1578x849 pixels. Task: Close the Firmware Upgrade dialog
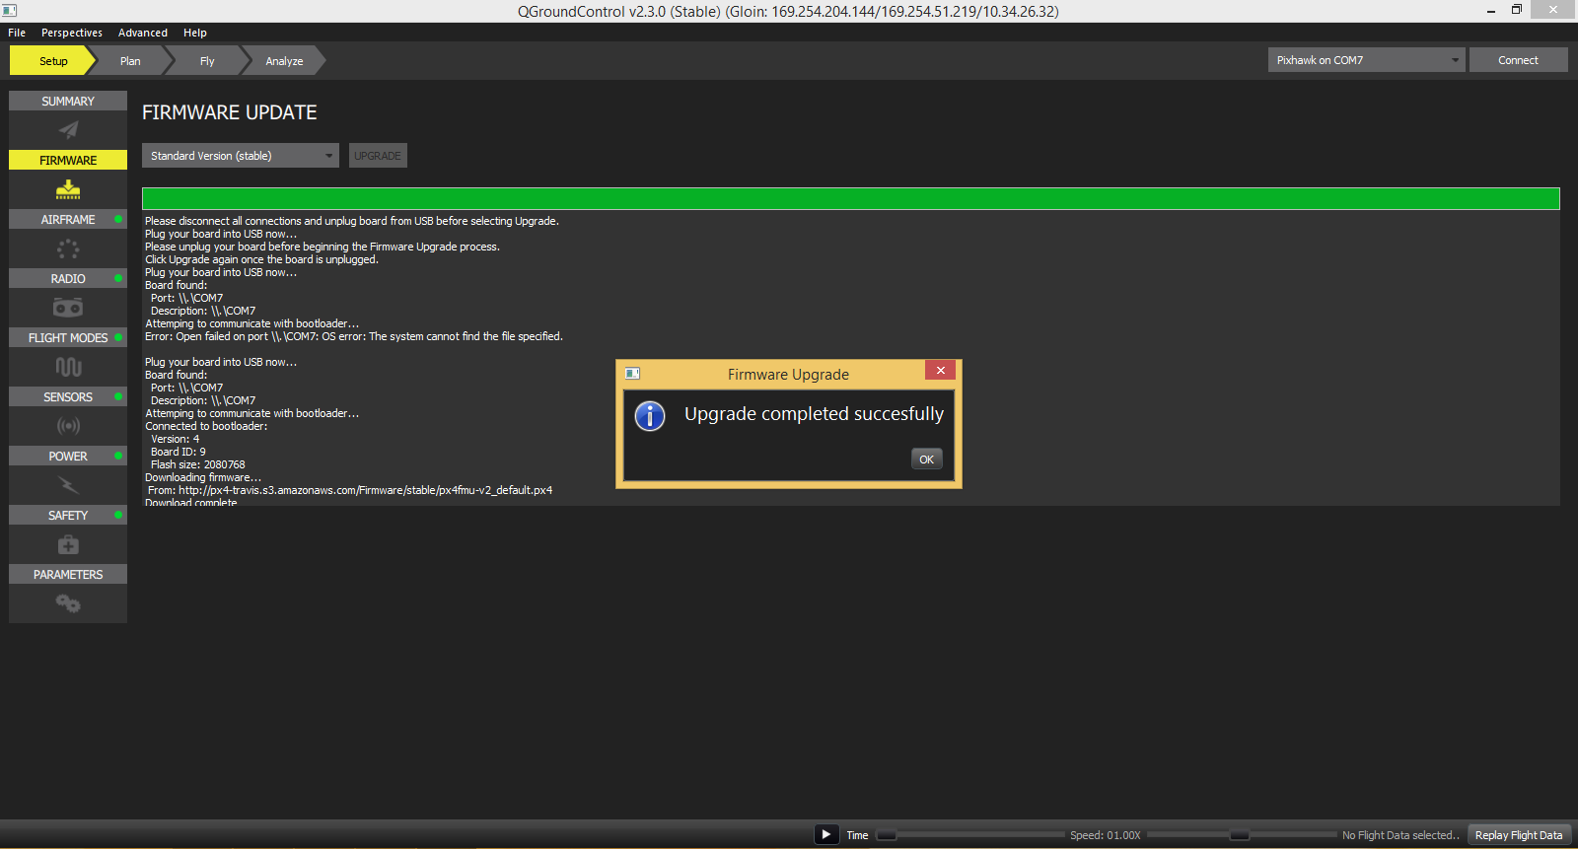941,371
